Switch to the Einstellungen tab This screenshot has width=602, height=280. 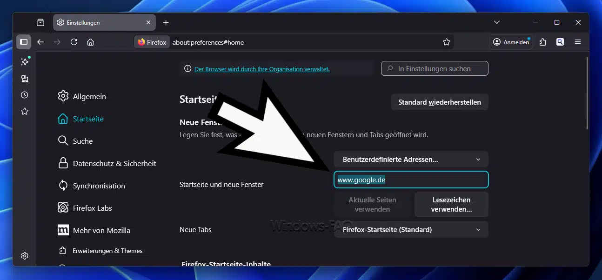point(100,22)
